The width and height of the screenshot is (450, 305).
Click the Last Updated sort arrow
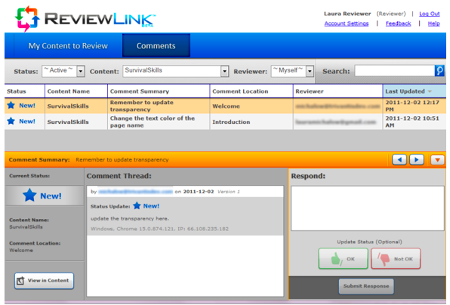coord(430,91)
